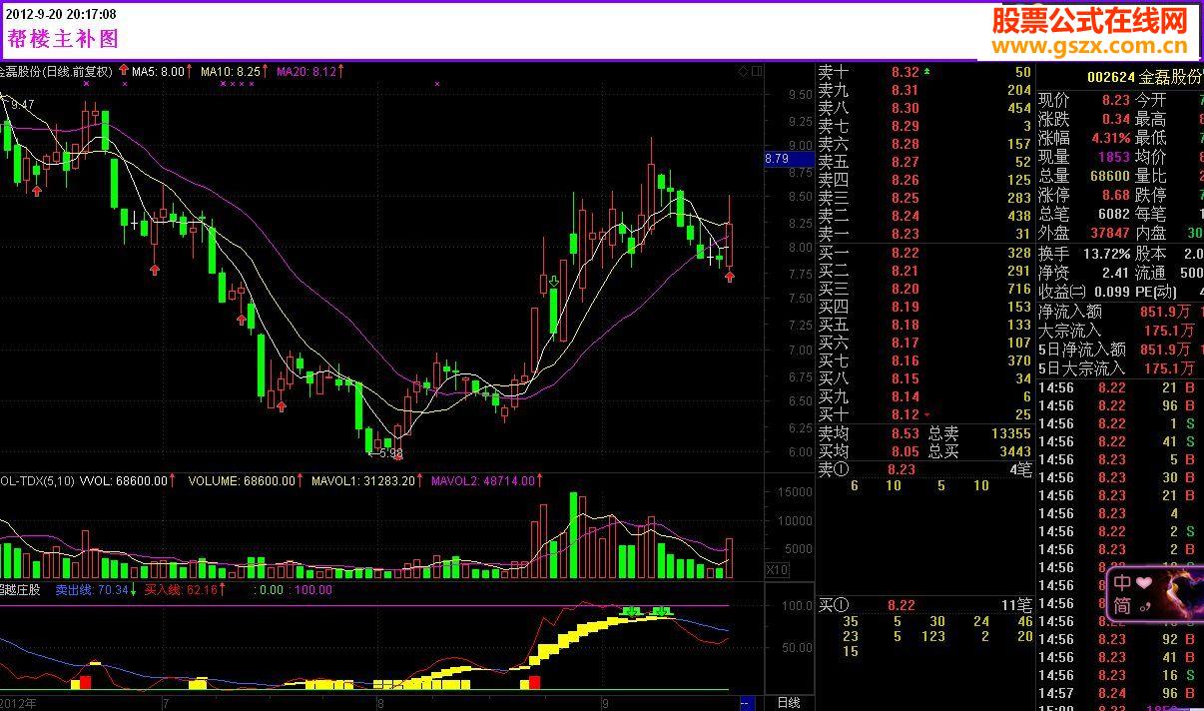Open the 金磊股份(日线,前复权) chart title
This screenshot has height=711, width=1204.
(55, 71)
